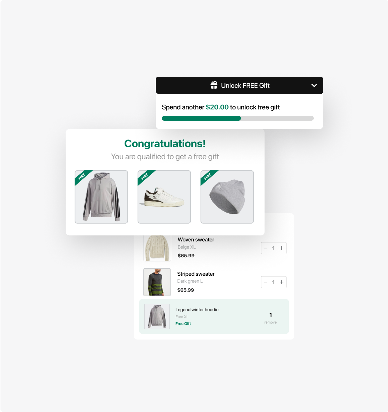The image size is (388, 412).
Task: Click the gift box icon in header
Action: (x=214, y=85)
